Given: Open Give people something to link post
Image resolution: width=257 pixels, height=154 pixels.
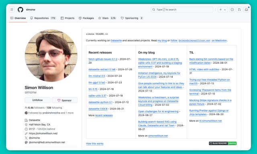Looking at the screenshot, I should tap(161, 85).
